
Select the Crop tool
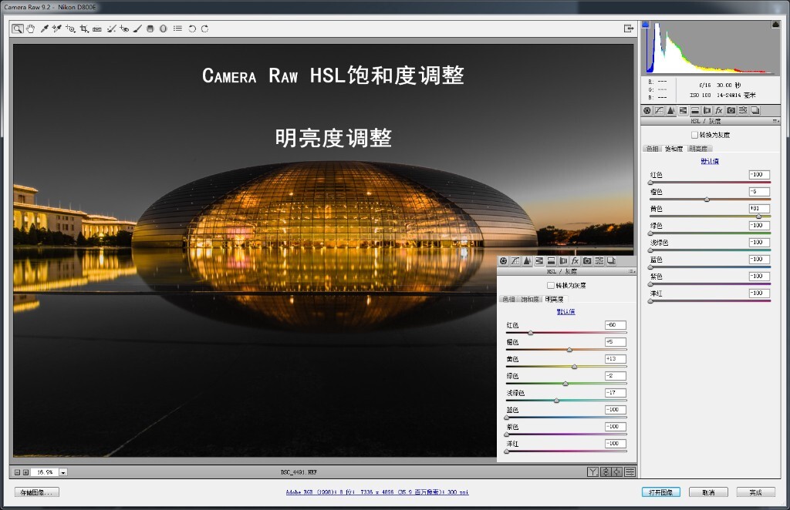pyautogui.click(x=84, y=29)
